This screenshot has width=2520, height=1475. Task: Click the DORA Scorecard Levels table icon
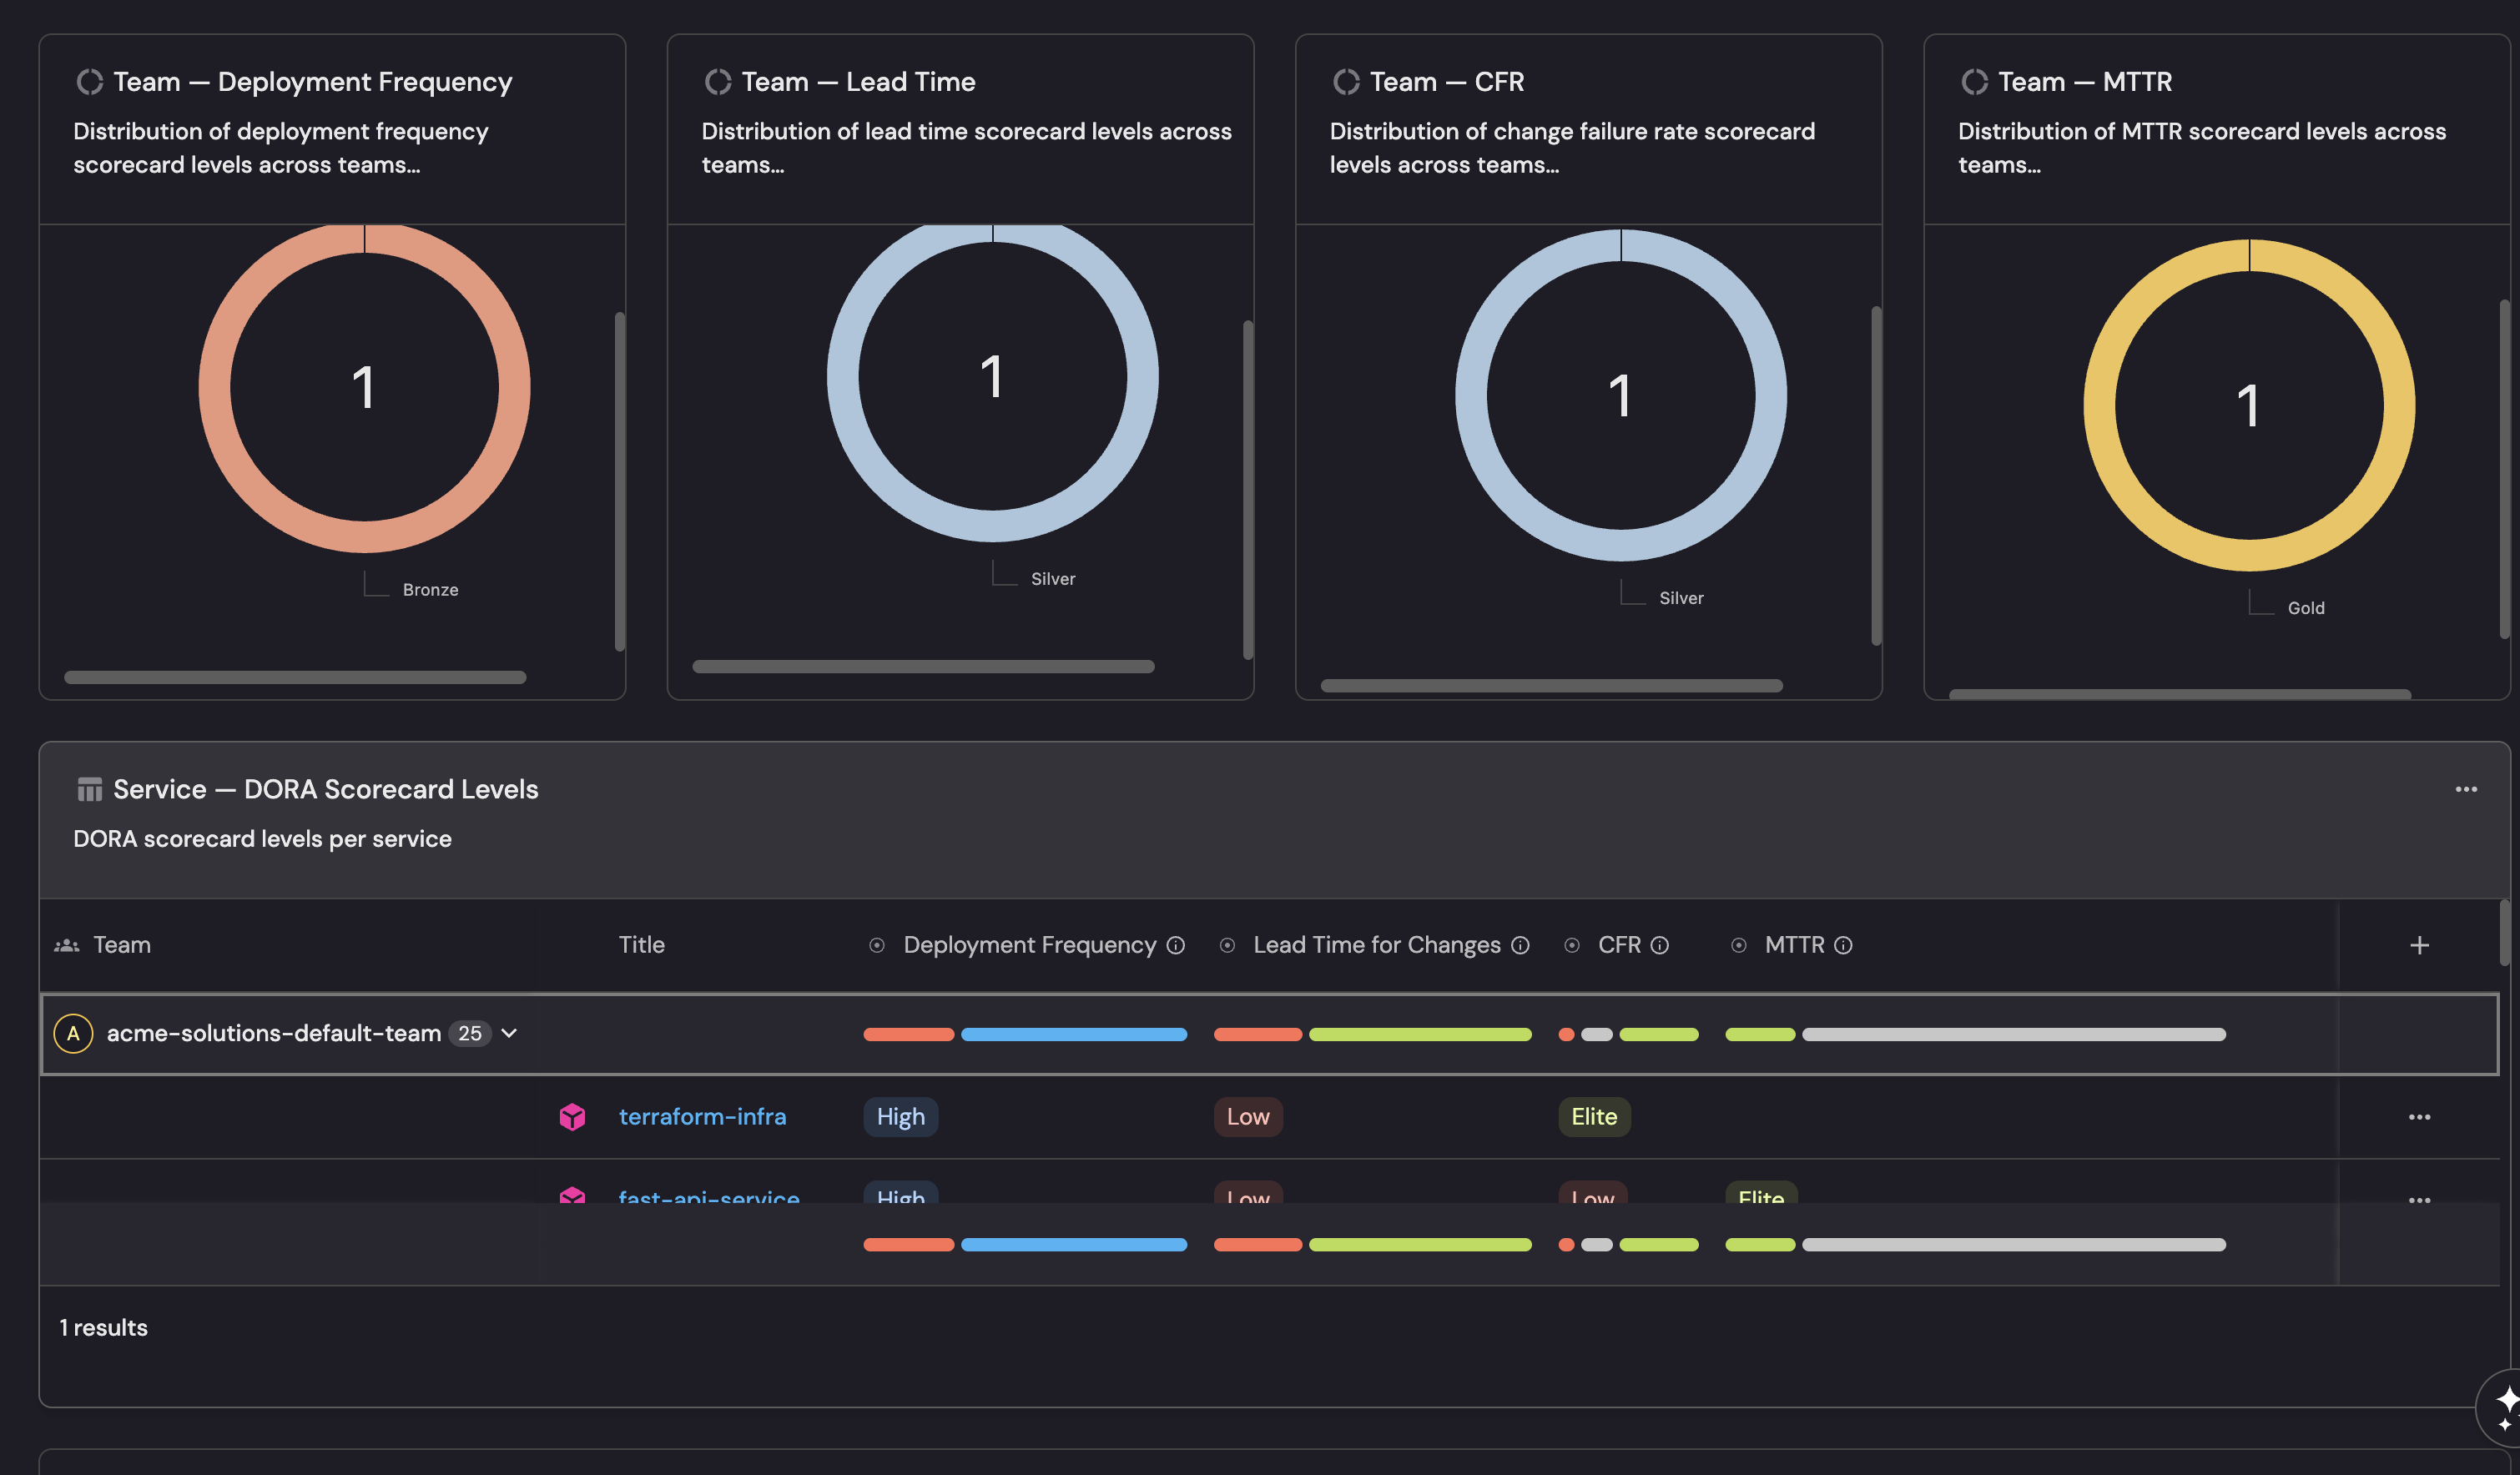[90, 790]
